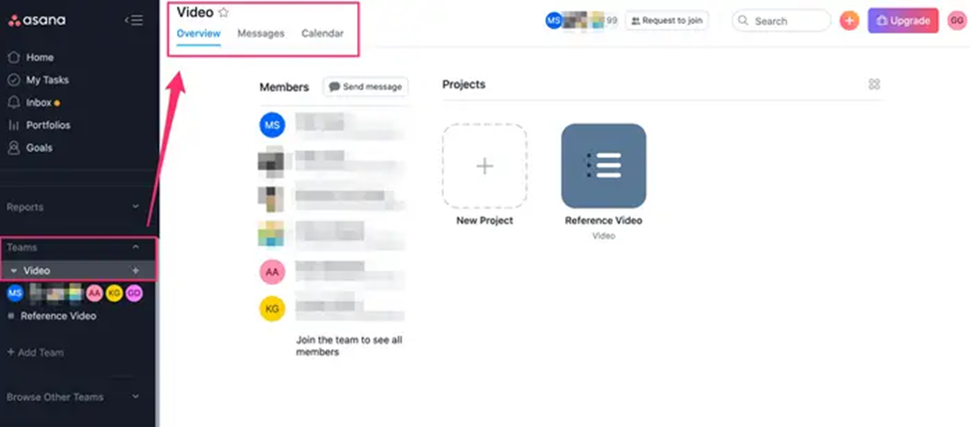
Task: Collapse the sidebar with the hamburger icon
Action: 133,21
